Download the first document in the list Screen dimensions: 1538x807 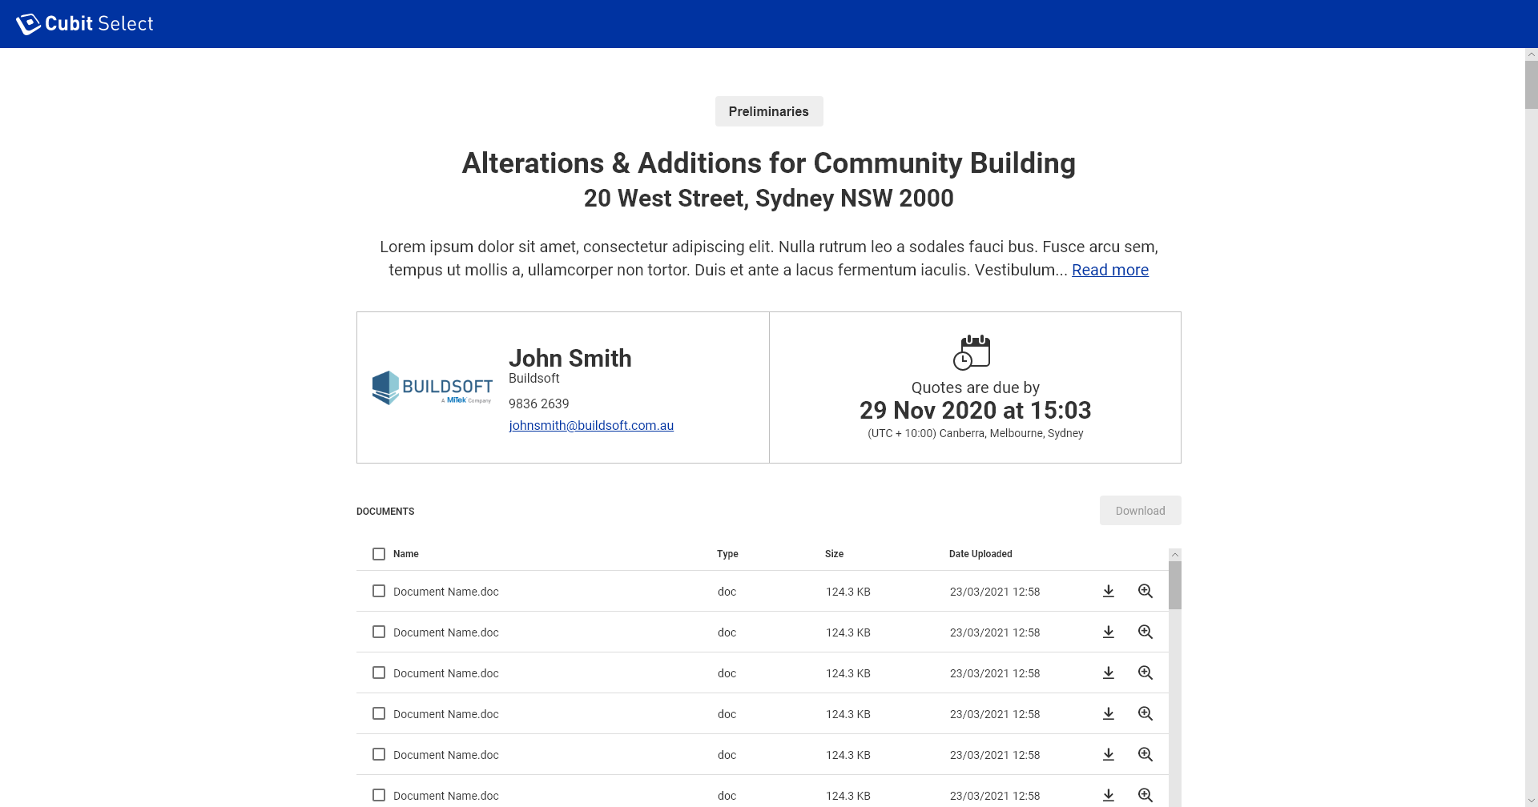[x=1109, y=592]
